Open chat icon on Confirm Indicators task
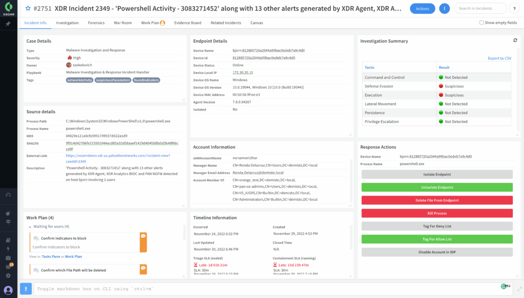 pos(143,236)
